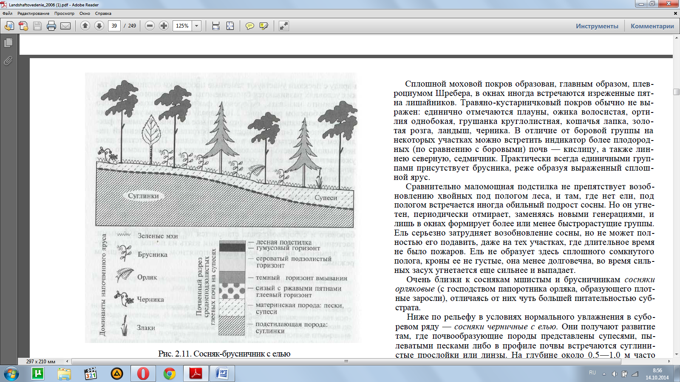Click the network signal tray icon
This screenshot has height=382, width=680.
pos(635,374)
